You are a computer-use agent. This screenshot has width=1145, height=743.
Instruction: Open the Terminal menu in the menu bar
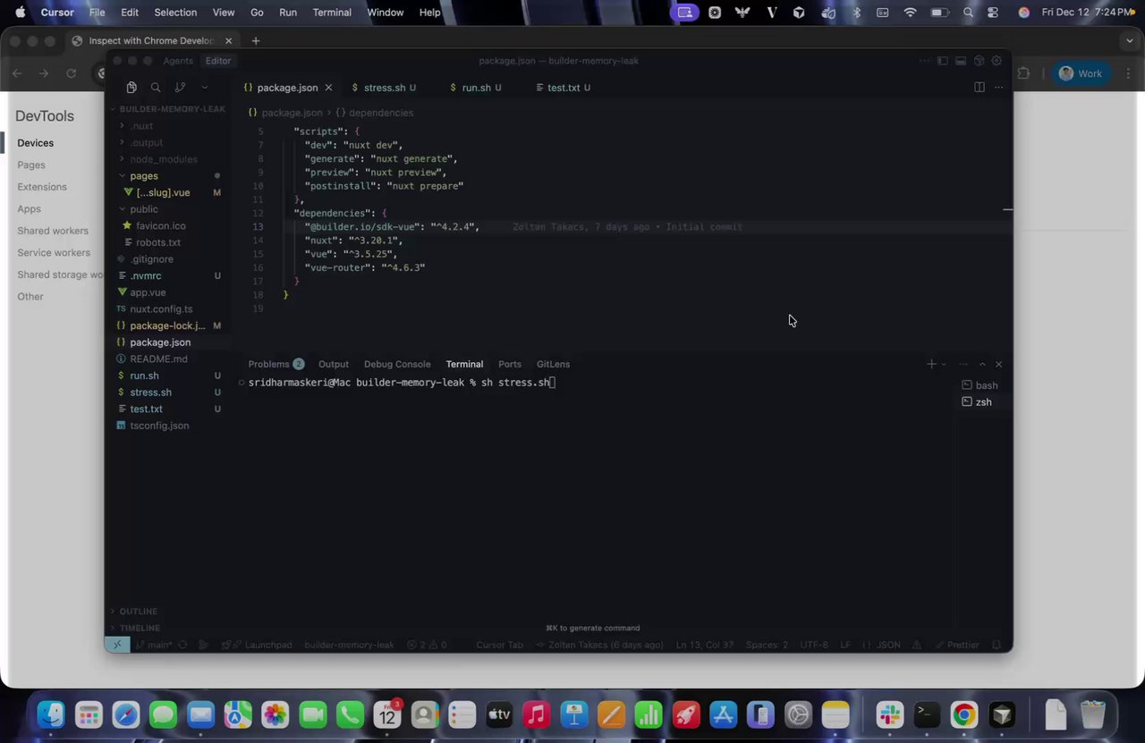tap(332, 13)
